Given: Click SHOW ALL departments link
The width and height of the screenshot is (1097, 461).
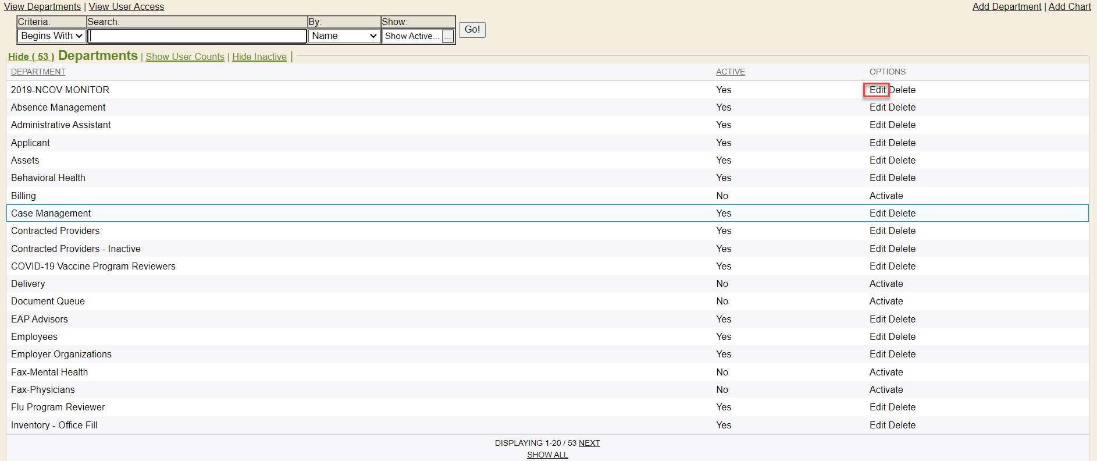Looking at the screenshot, I should [x=547, y=455].
